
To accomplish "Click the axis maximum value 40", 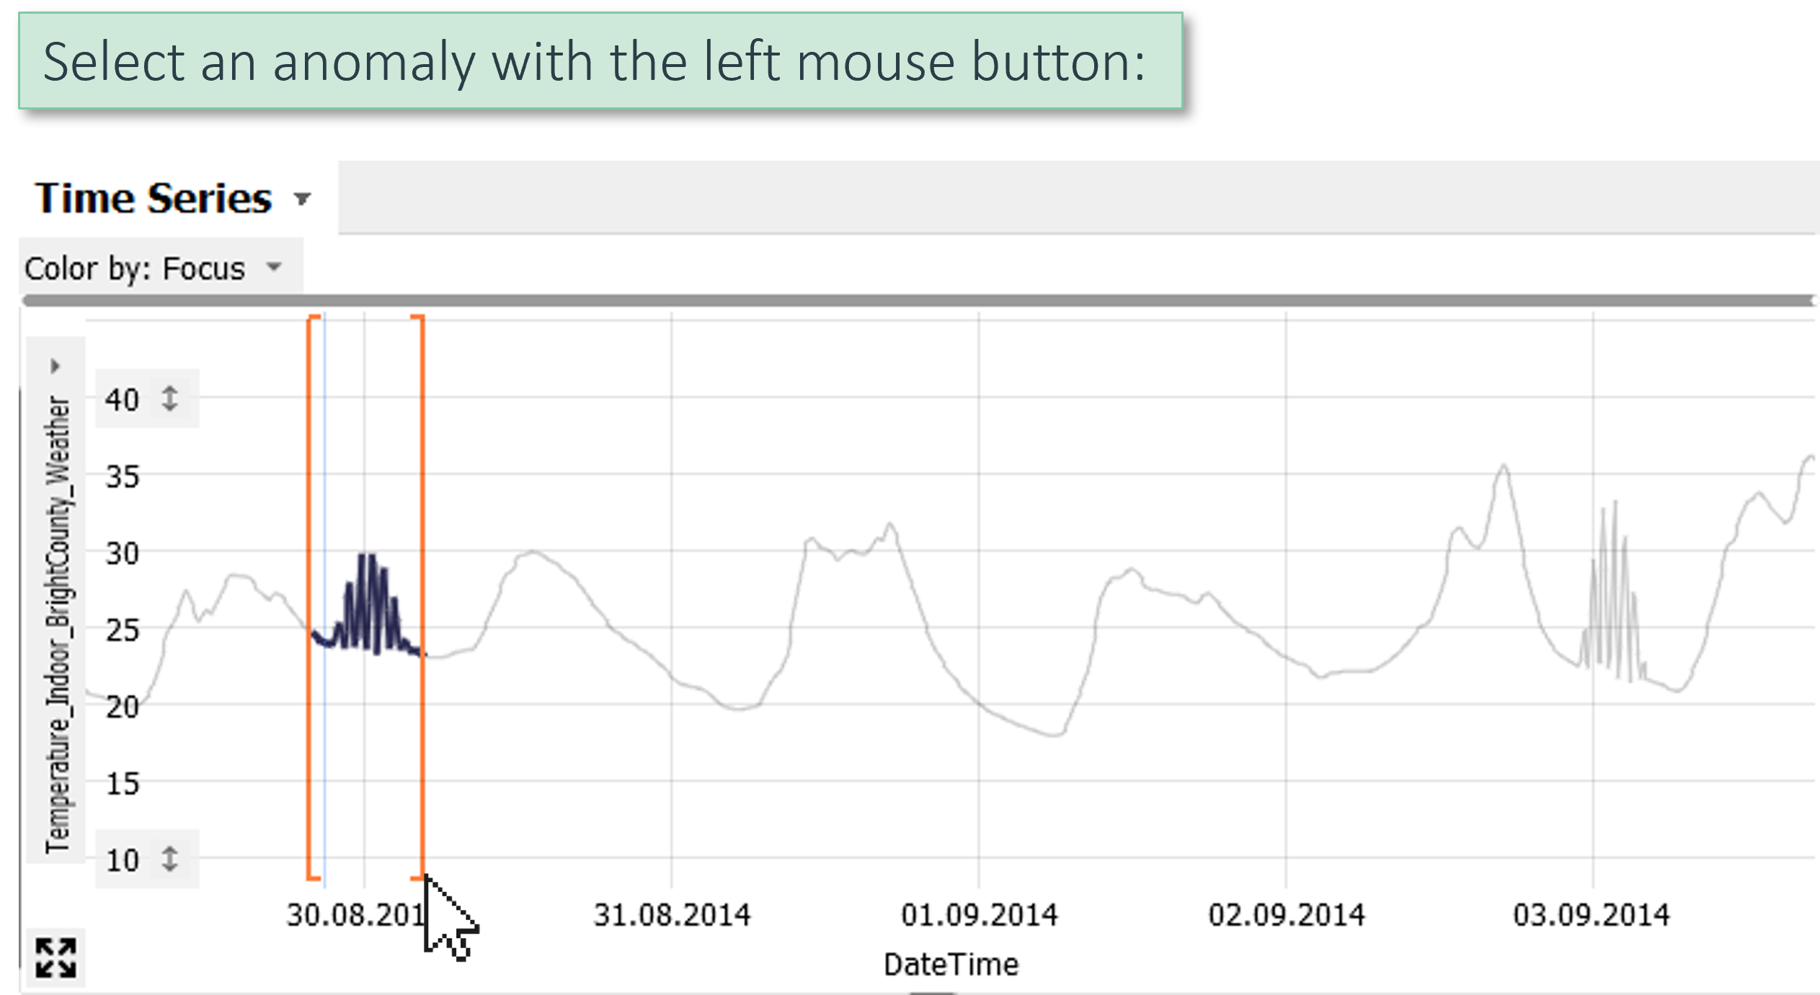I will coord(122,400).
